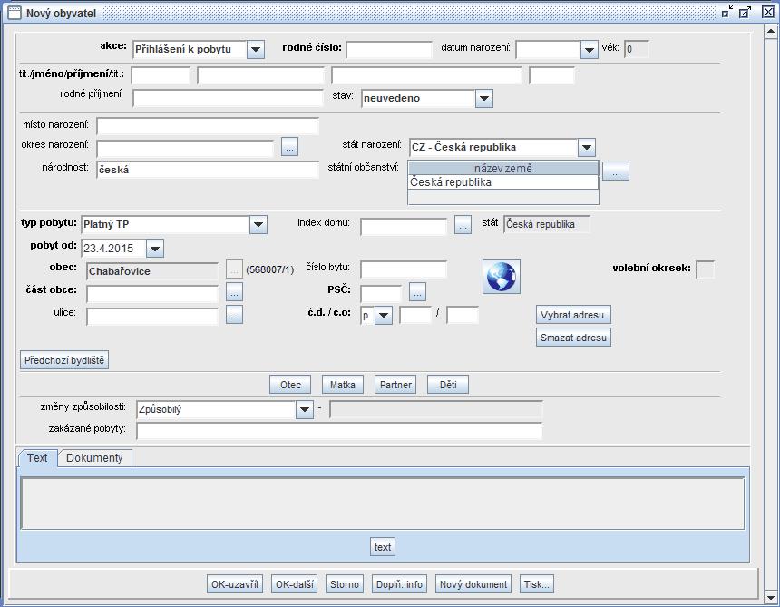This screenshot has width=780, height=607.
Task: Click OK-další button
Action: [295, 584]
